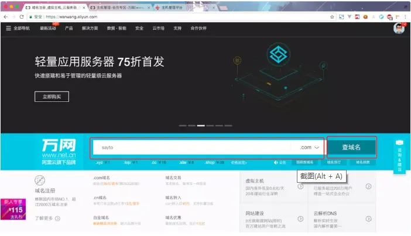Select the 域名注册_虚拟主机 browser tab
This screenshot has width=411, height=236.
point(55,8)
